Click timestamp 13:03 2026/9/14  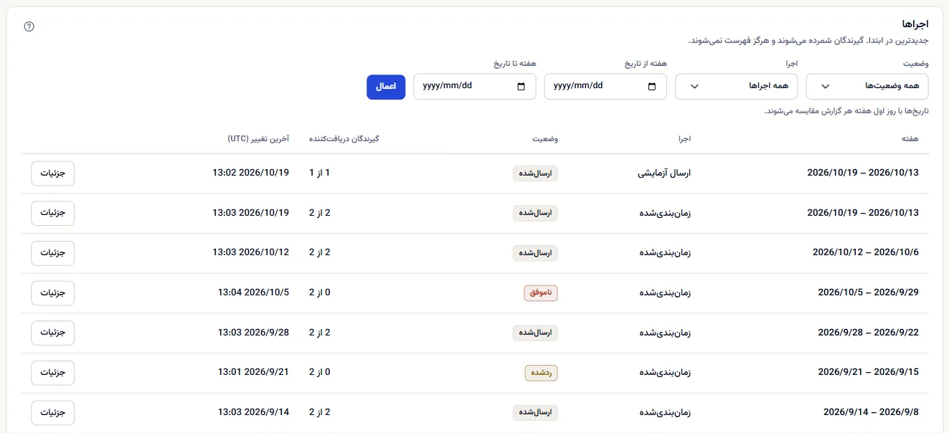coord(253,412)
